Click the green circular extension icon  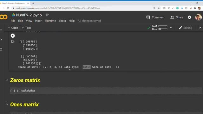coord(178,8)
